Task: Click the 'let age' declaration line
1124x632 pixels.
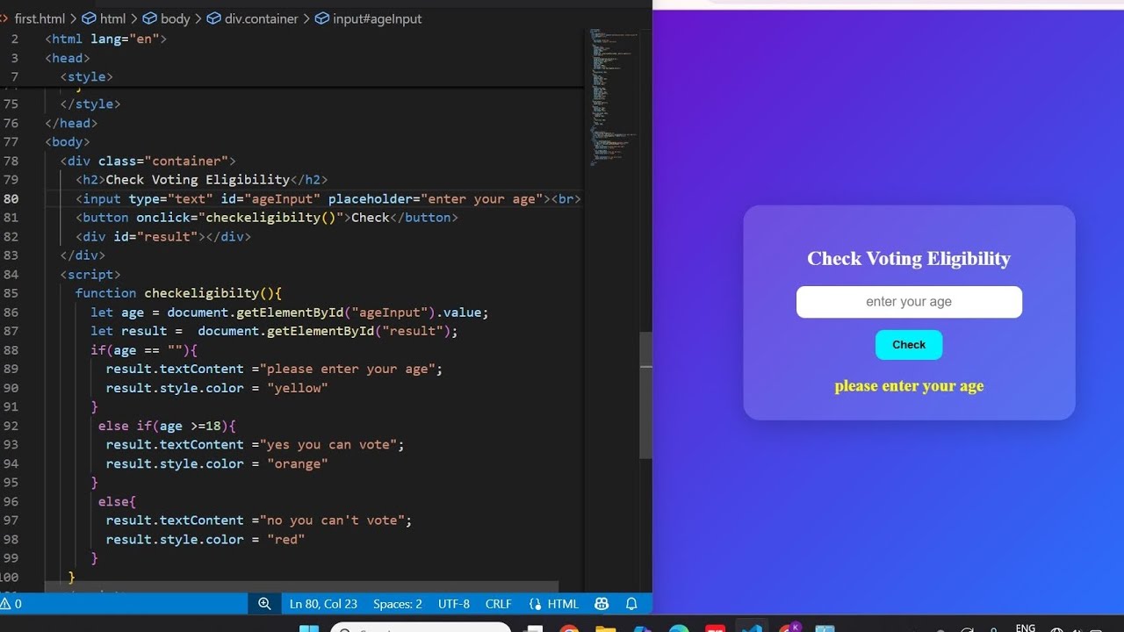Action: pyautogui.click(x=289, y=312)
